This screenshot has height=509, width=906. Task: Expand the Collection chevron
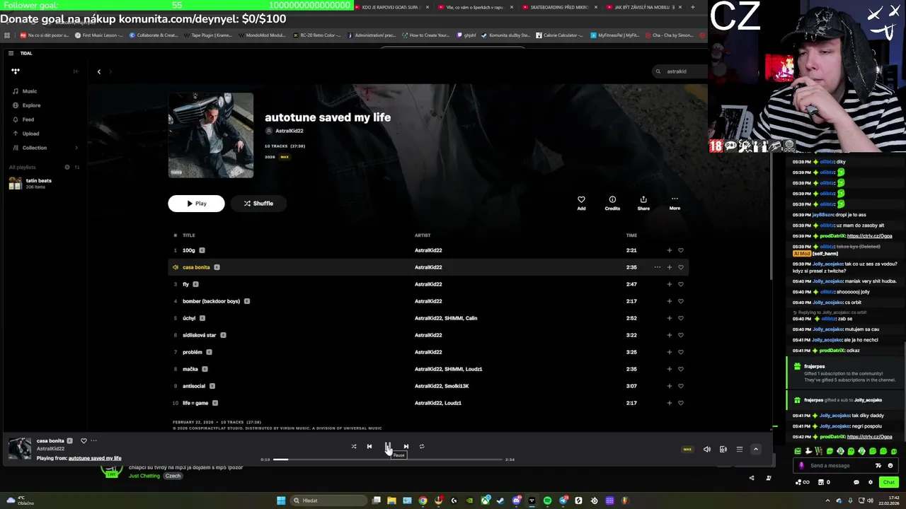pos(76,148)
